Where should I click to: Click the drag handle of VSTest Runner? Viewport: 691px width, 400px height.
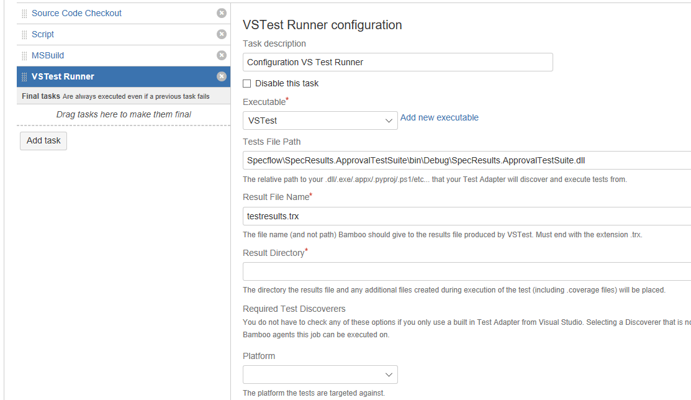(x=23, y=76)
